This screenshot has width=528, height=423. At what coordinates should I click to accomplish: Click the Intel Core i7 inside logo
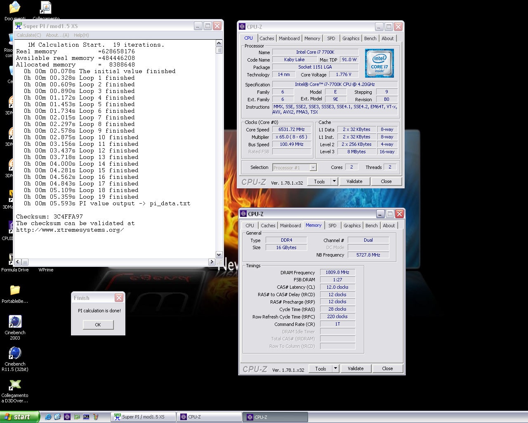click(x=379, y=63)
